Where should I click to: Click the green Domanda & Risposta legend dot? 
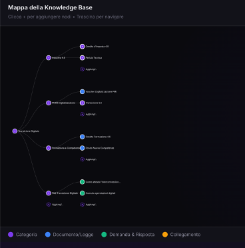click(x=104, y=235)
